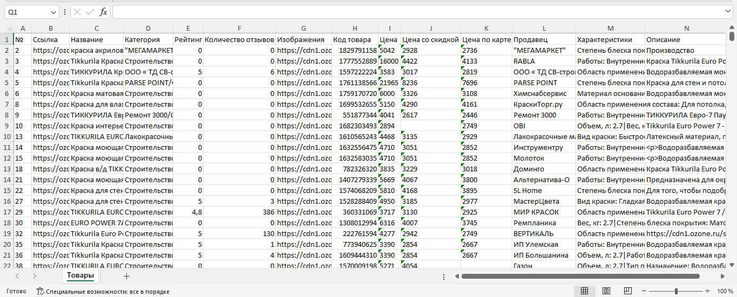
Task: Click the 'Код товара' header cell
Action: click(355, 39)
